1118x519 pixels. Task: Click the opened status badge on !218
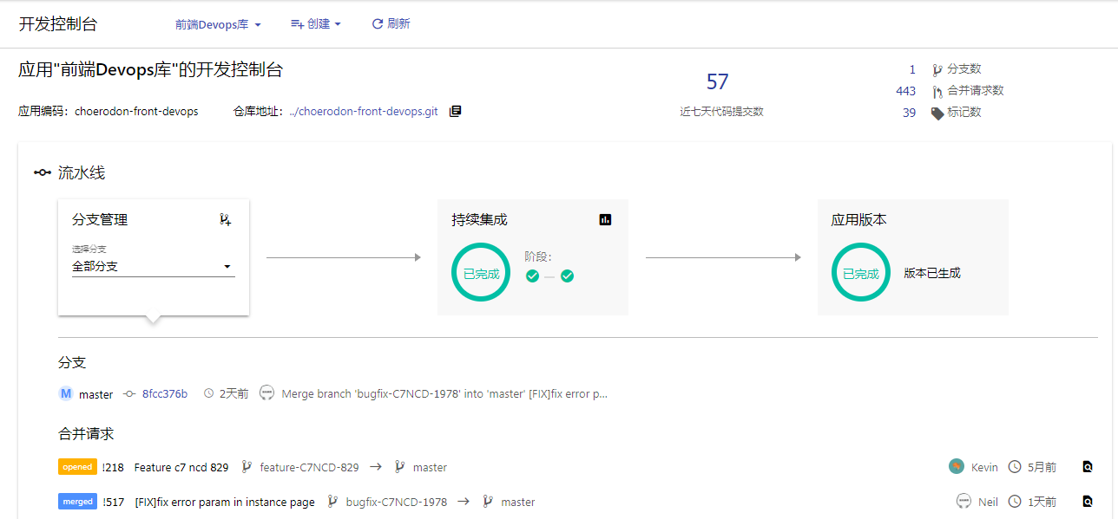click(77, 467)
